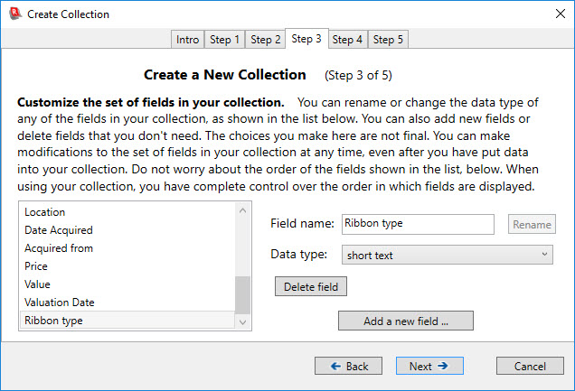Screen dimensions: 575x391
Task: Switch to the Intro tab
Action: pyautogui.click(x=188, y=40)
